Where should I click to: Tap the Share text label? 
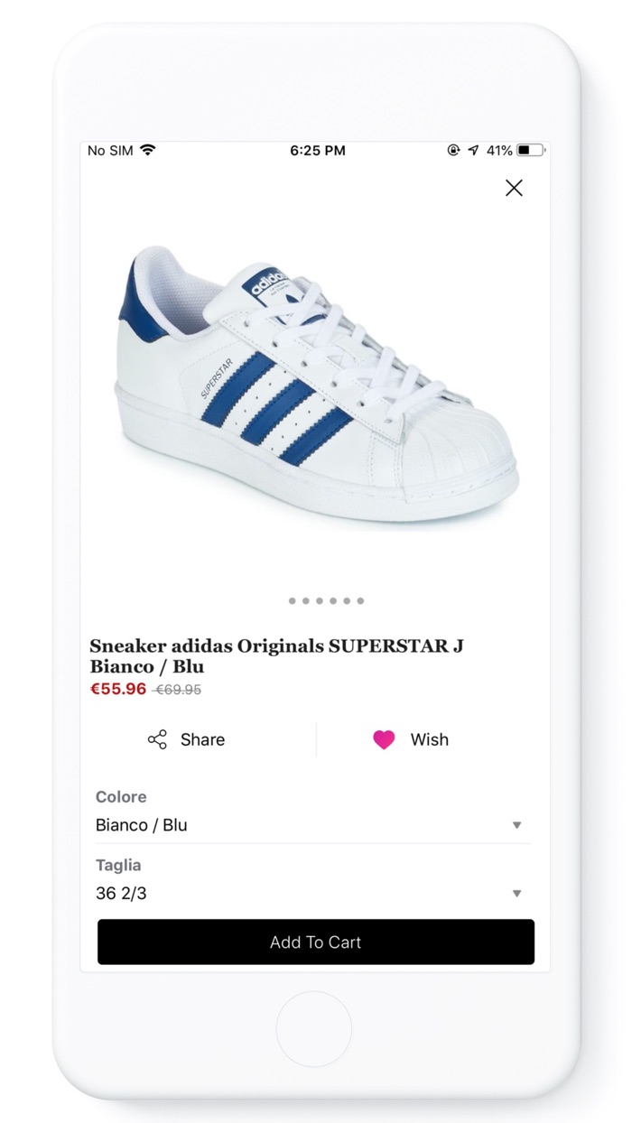pos(202,740)
